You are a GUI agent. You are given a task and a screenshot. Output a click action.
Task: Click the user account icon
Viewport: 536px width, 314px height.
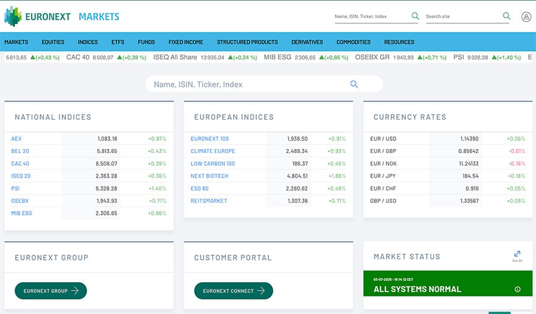click(x=526, y=16)
